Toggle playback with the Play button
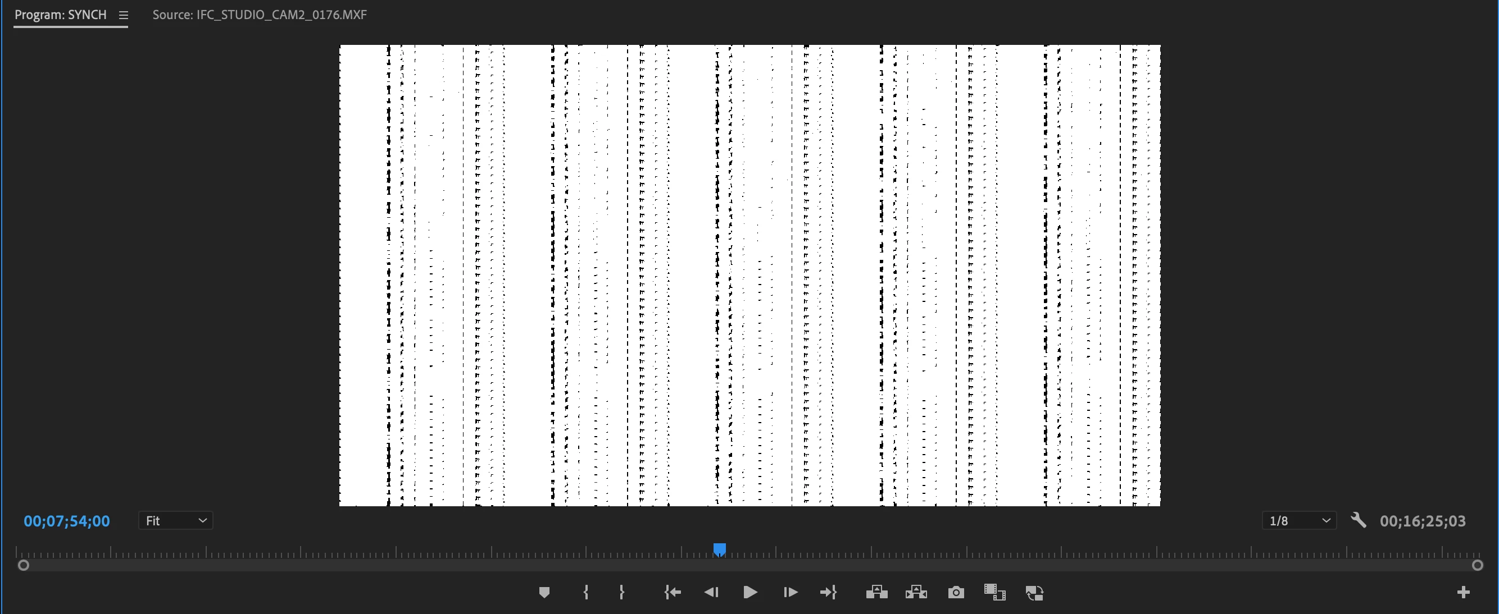Screen dimensions: 1499x614 pos(750,593)
